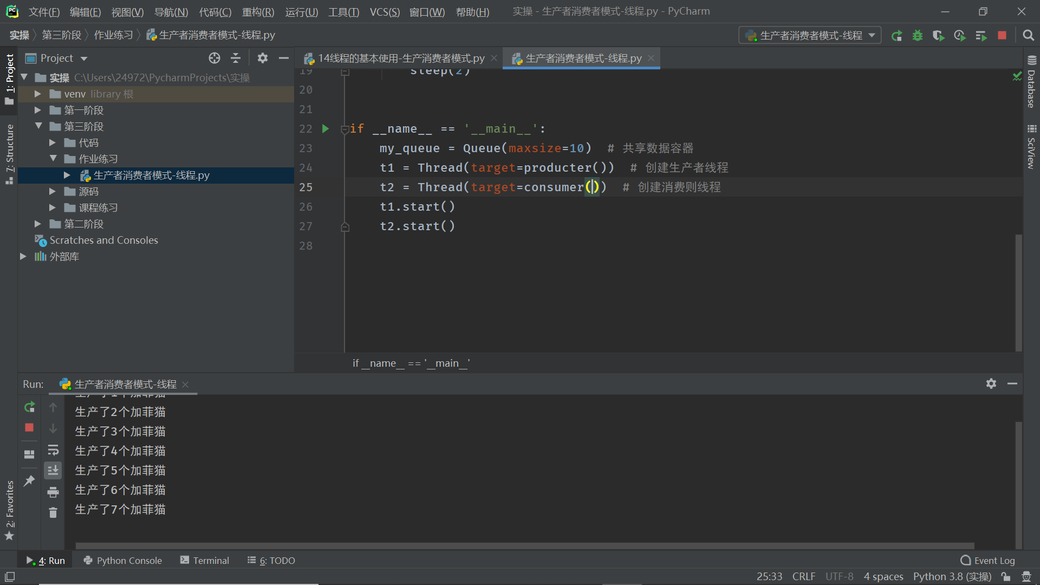Hide the Project tool window
Screen dimensions: 1040x585
pyautogui.click(x=283, y=58)
